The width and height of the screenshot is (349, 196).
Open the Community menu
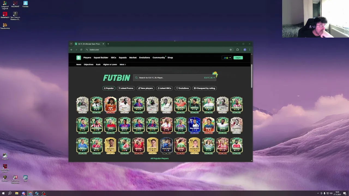[159, 57]
